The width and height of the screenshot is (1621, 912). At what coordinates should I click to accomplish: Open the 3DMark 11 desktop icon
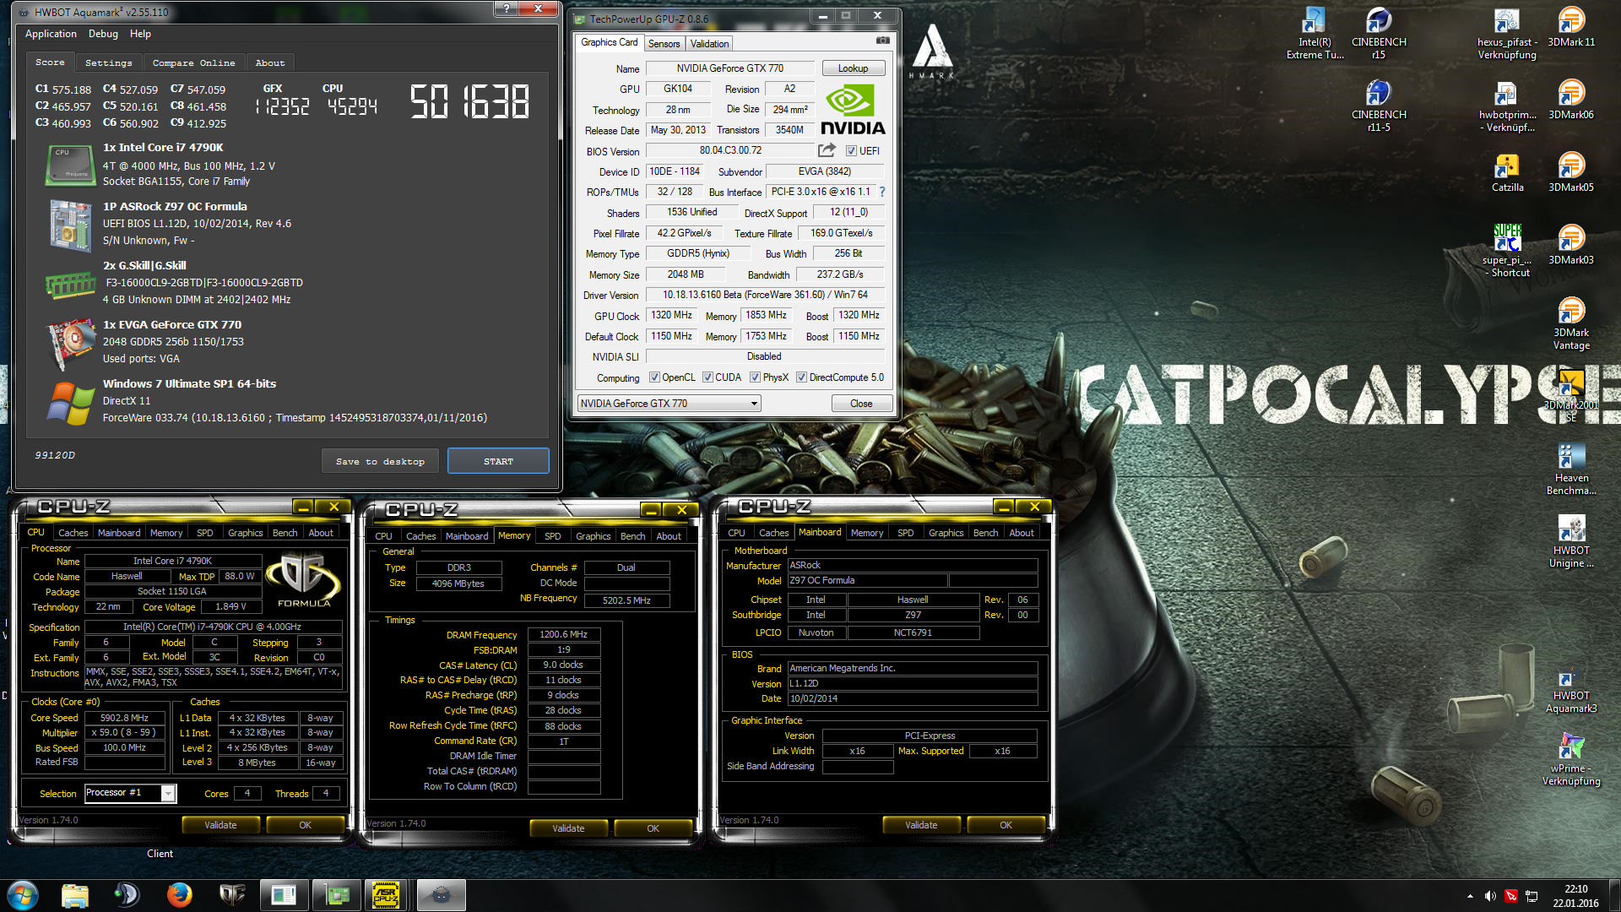(1571, 28)
